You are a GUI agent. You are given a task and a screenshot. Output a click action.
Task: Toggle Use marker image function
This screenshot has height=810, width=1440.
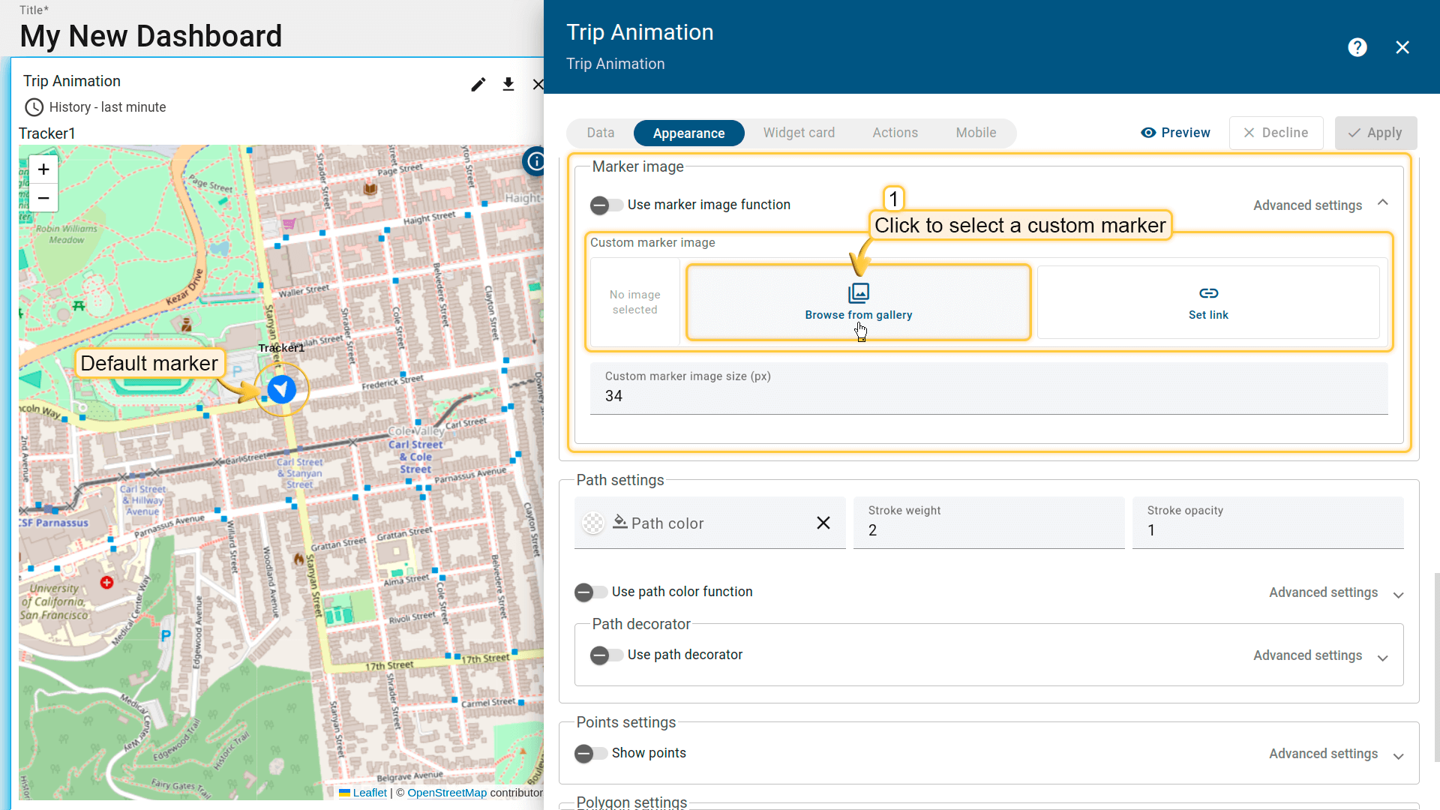tap(606, 205)
